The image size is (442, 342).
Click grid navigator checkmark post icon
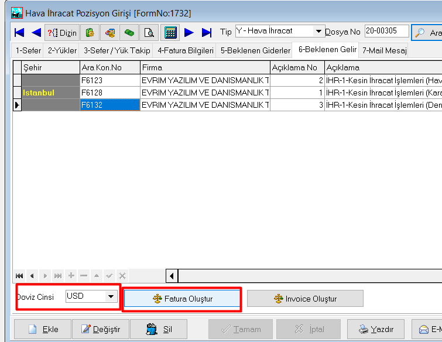tap(109, 276)
